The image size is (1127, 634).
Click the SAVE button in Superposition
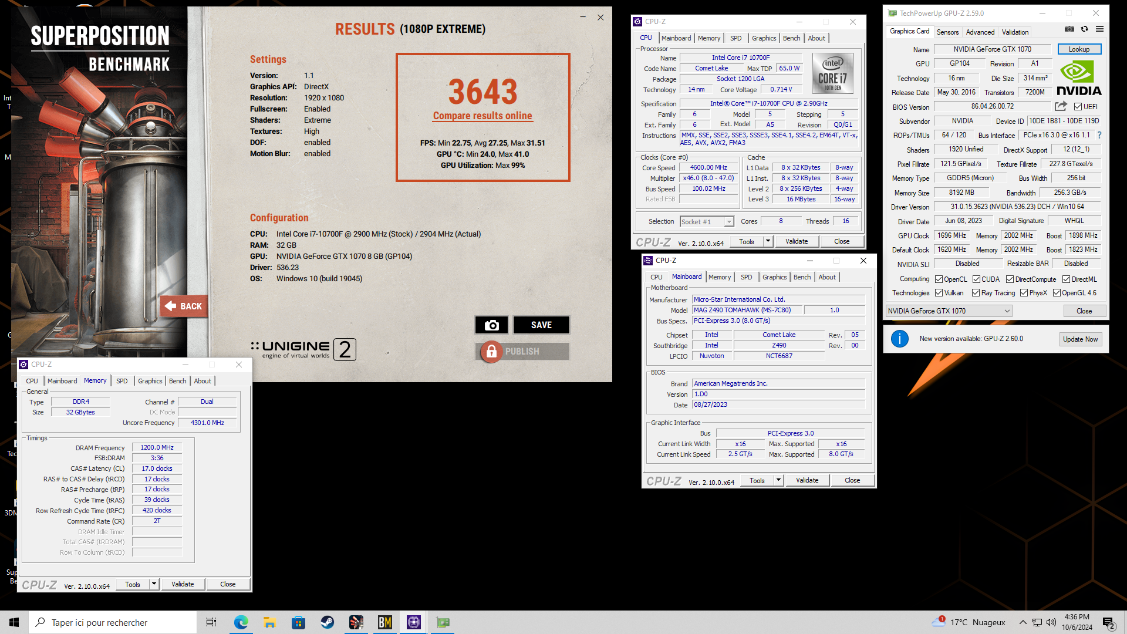click(x=541, y=325)
